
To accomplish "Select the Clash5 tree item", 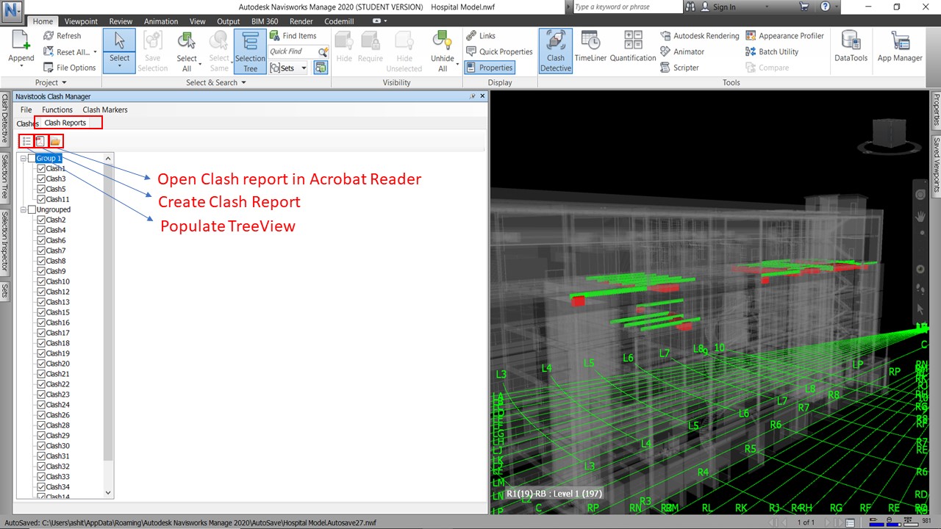I will (x=56, y=190).
